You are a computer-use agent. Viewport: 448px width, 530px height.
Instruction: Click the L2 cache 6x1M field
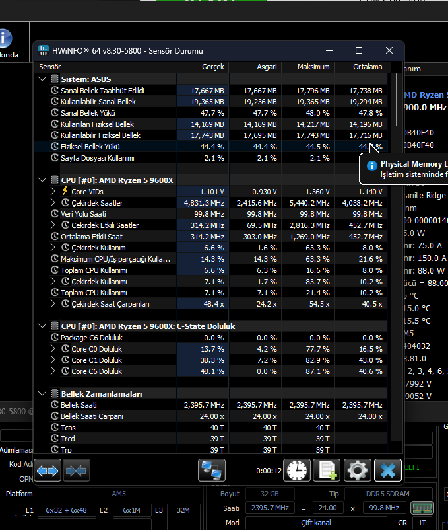[x=131, y=510]
